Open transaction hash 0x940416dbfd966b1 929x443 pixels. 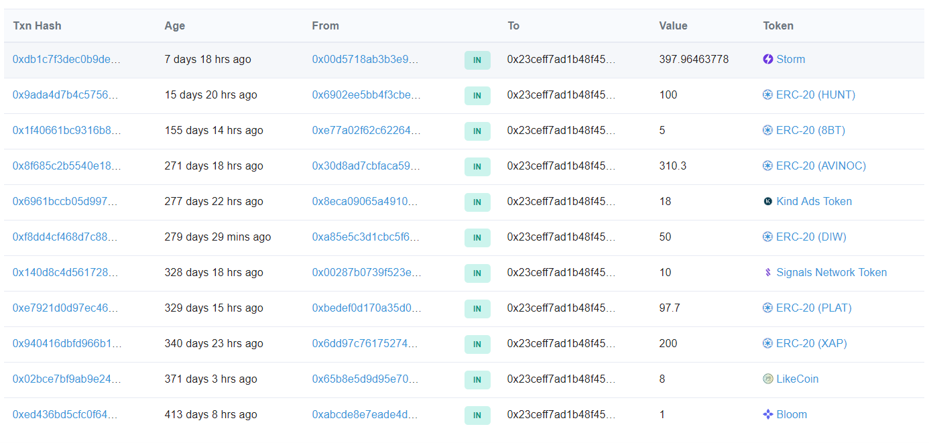(x=67, y=343)
